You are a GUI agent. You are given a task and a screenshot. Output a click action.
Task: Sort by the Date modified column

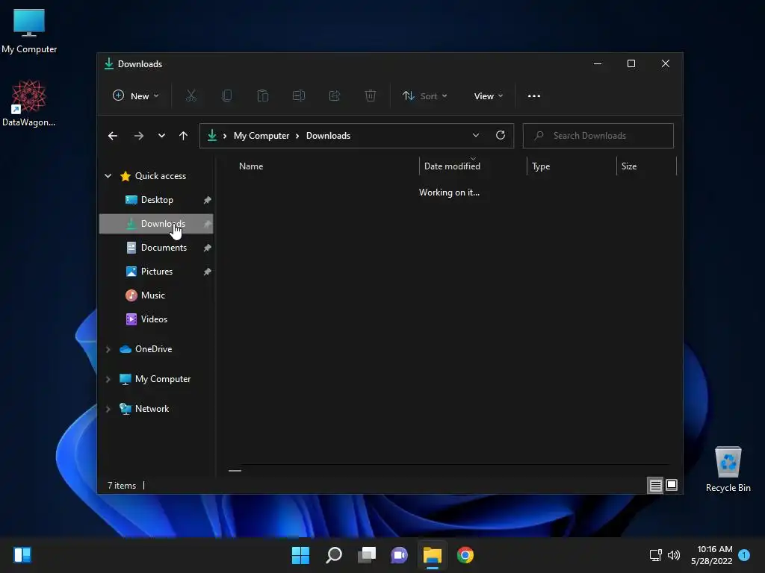(452, 166)
